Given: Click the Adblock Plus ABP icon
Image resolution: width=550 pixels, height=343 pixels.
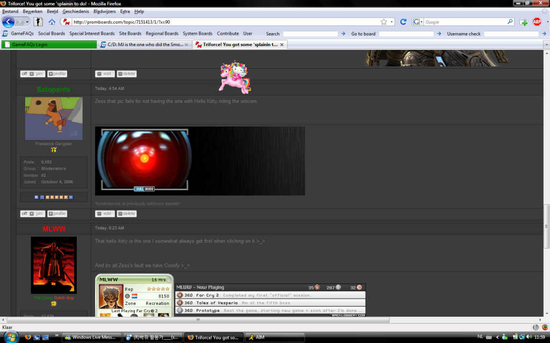Looking at the screenshot, I should (537, 22).
